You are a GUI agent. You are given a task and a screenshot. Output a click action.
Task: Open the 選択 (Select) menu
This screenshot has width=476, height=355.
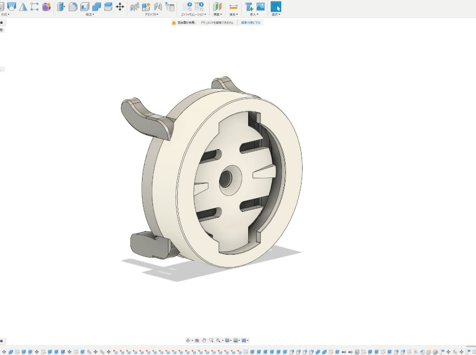point(276,15)
